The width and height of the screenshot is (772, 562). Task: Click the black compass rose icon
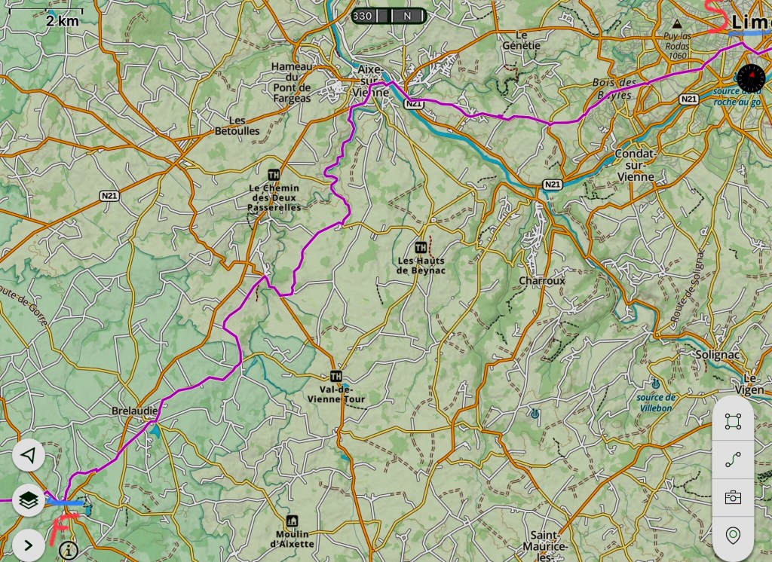[x=752, y=78]
